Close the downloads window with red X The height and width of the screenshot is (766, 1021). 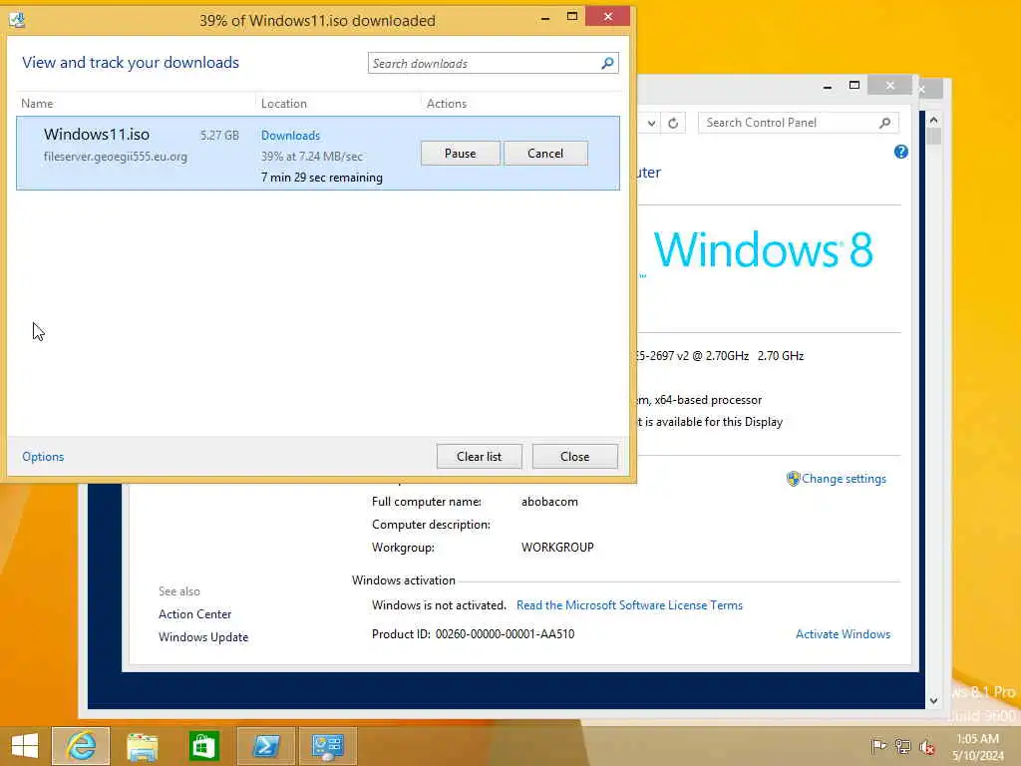(607, 17)
